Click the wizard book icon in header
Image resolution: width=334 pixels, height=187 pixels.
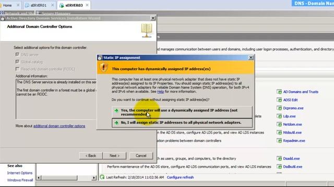147,30
